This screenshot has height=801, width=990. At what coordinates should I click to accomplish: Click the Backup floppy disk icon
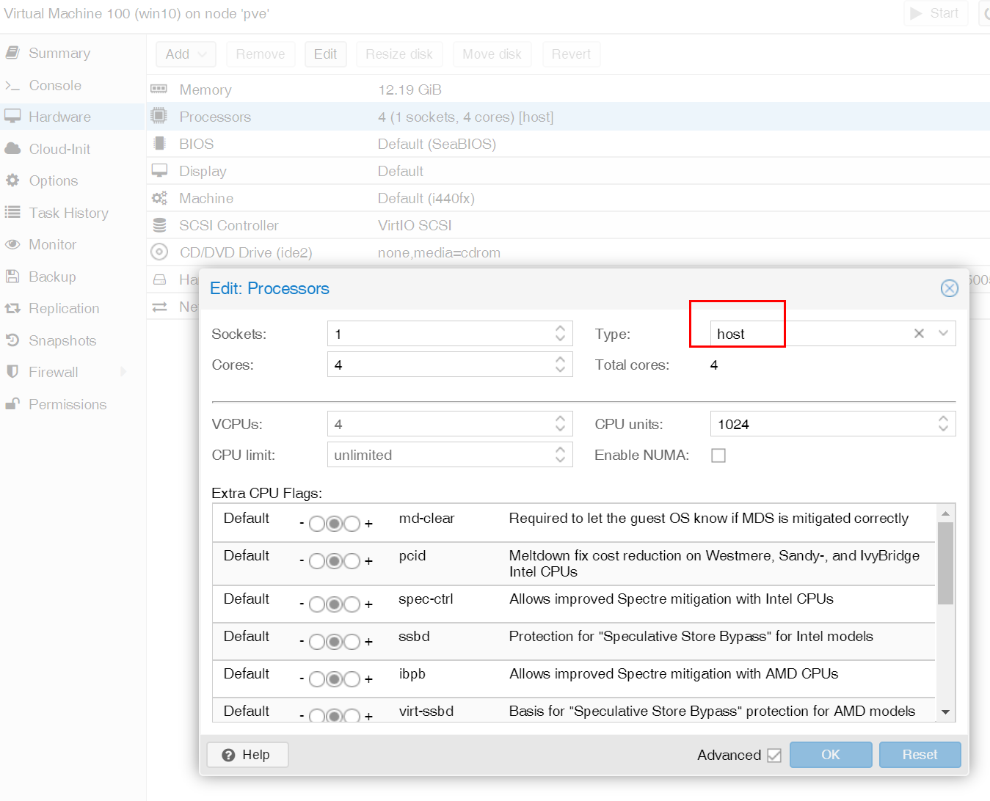(12, 277)
